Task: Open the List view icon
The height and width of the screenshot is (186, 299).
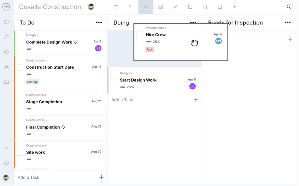Action: point(116,7)
